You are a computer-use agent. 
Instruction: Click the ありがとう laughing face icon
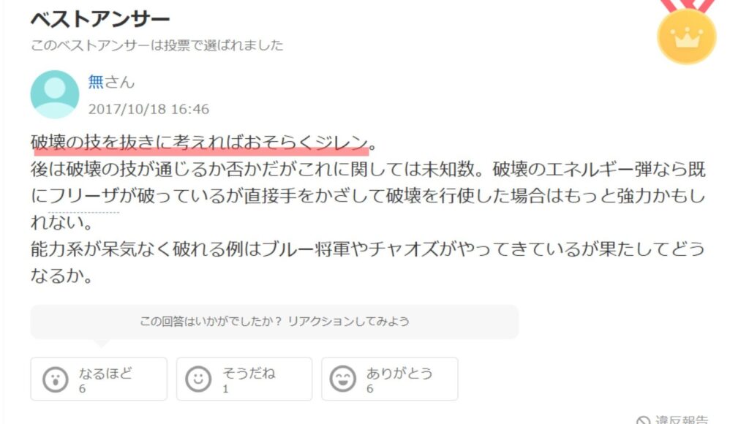pyautogui.click(x=343, y=379)
